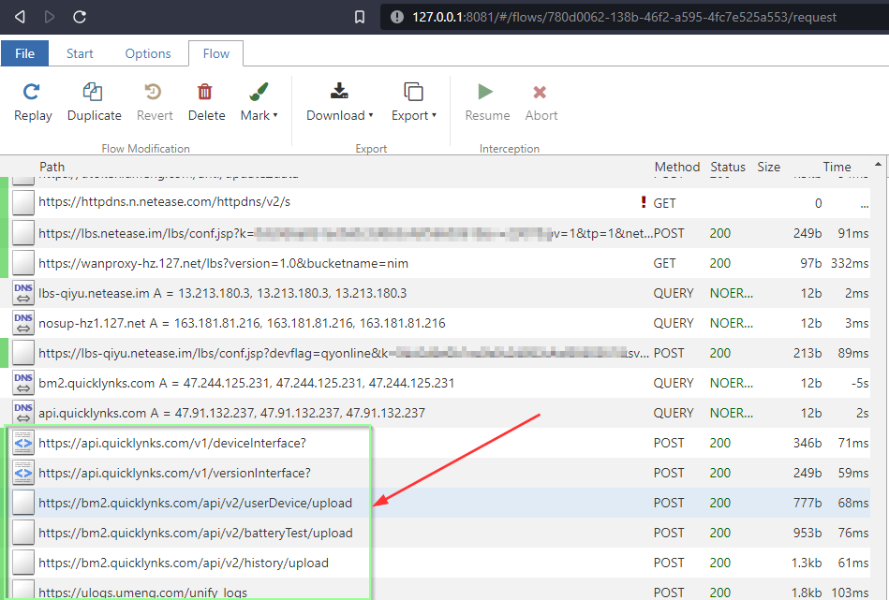Viewport: 889px width, 600px height.
Task: Click the browser address bar URL
Action: [624, 17]
